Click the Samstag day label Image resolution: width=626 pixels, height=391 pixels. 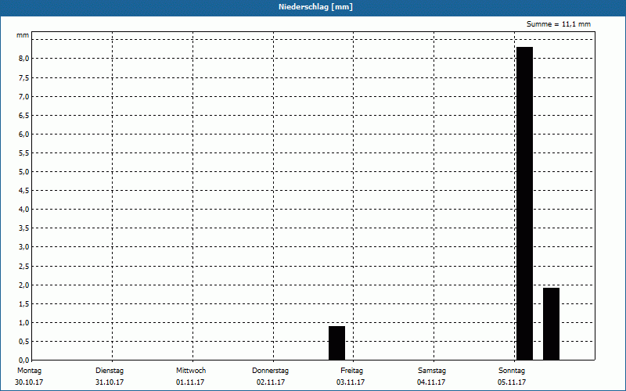(432, 371)
